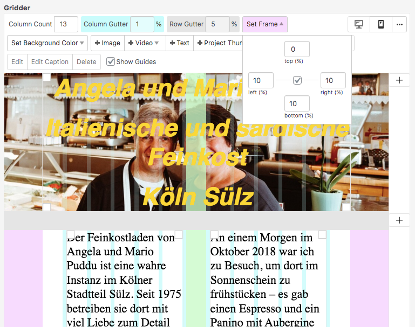Open the Set Background Color dropdown
This screenshot has width=415, height=327.
coord(47,43)
